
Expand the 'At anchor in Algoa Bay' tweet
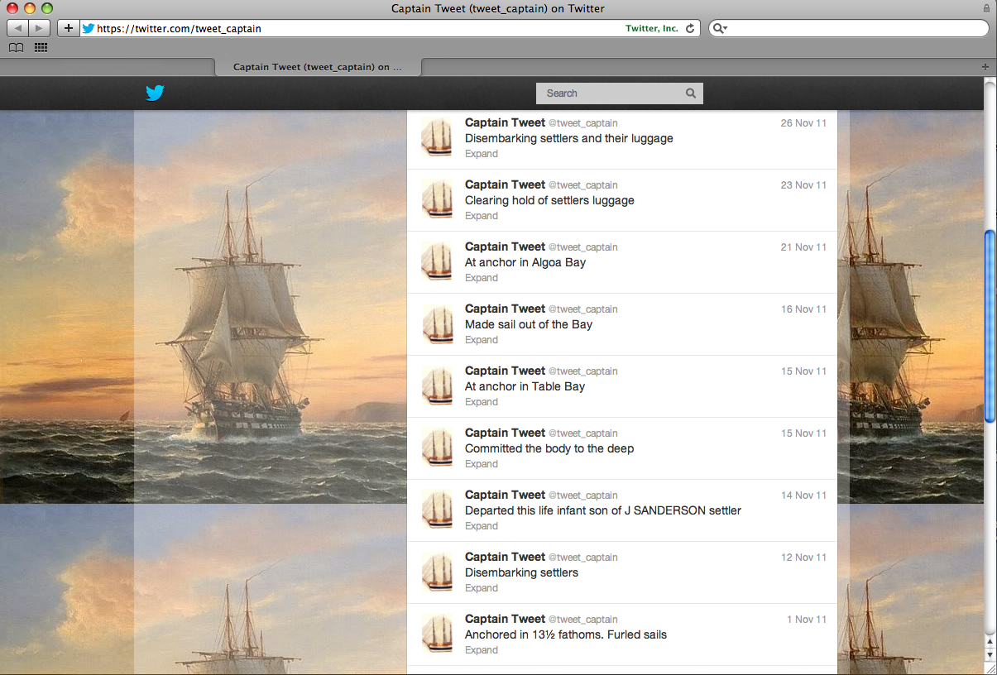(482, 278)
